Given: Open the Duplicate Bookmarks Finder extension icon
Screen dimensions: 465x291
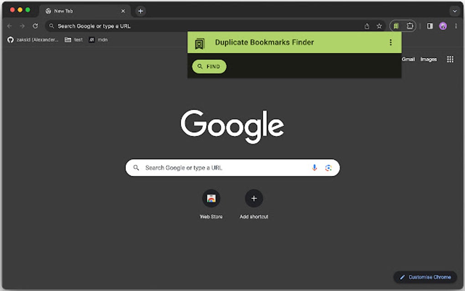Looking at the screenshot, I should 396,26.
